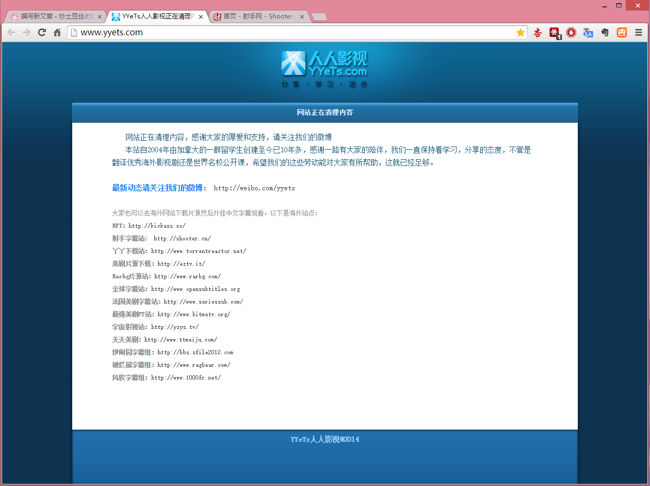Open the kickass.so link
650x486 pixels.
[157, 226]
